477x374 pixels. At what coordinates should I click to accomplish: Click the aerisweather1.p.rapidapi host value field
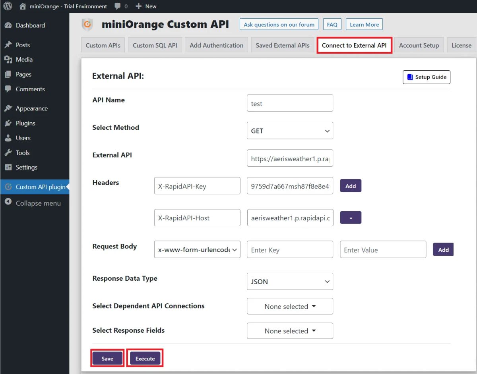click(290, 218)
